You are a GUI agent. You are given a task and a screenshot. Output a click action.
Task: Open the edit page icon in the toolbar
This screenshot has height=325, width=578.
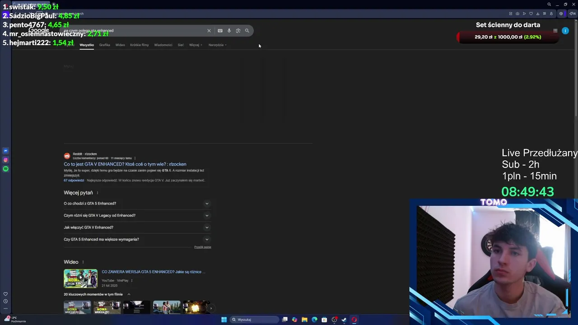511,14
